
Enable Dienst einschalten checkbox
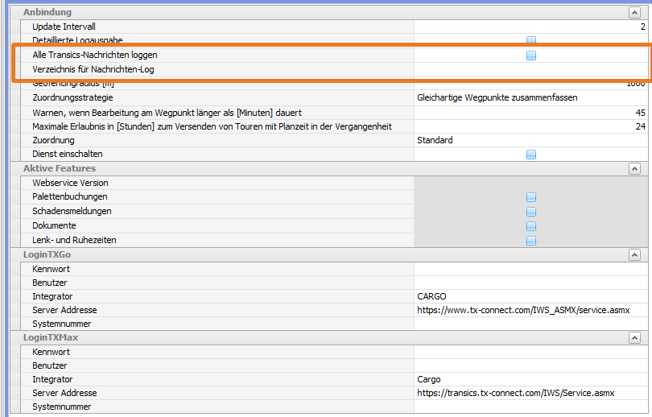(531, 155)
